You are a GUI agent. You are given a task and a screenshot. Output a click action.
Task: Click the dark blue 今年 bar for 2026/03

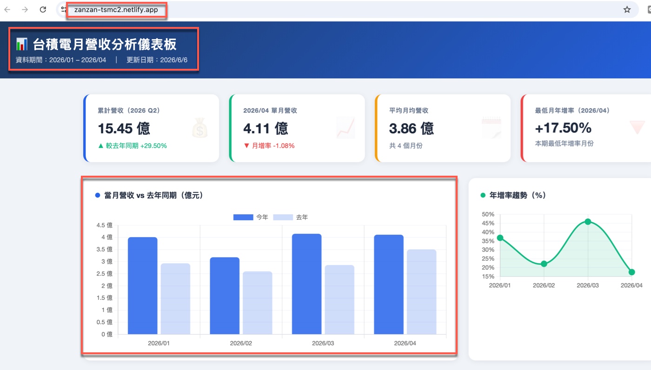pyautogui.click(x=306, y=284)
